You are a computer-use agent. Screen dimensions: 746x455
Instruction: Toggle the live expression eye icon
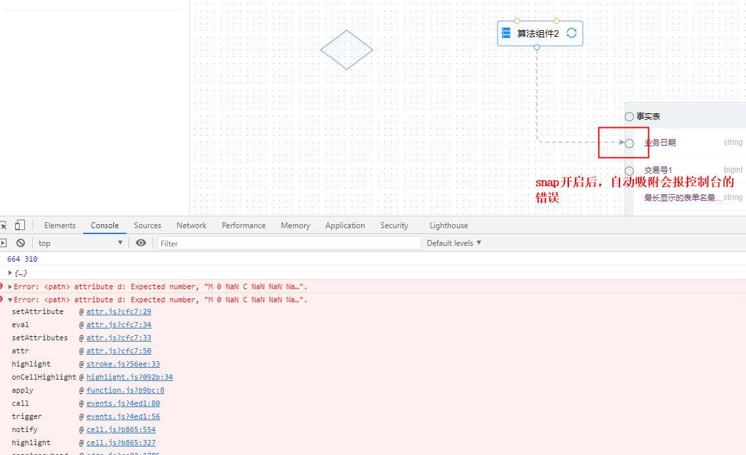[141, 243]
